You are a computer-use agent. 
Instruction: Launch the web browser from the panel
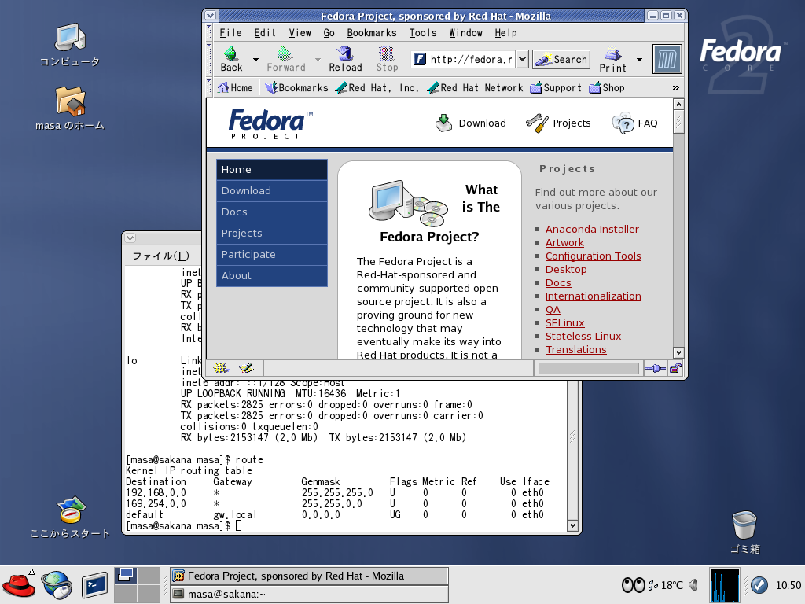(57, 585)
